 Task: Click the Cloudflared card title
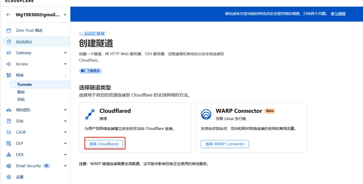tap(115, 111)
